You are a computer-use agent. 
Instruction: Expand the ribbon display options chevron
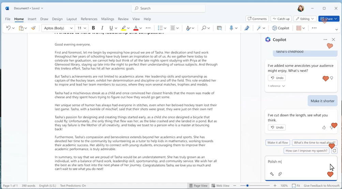click(x=337, y=29)
